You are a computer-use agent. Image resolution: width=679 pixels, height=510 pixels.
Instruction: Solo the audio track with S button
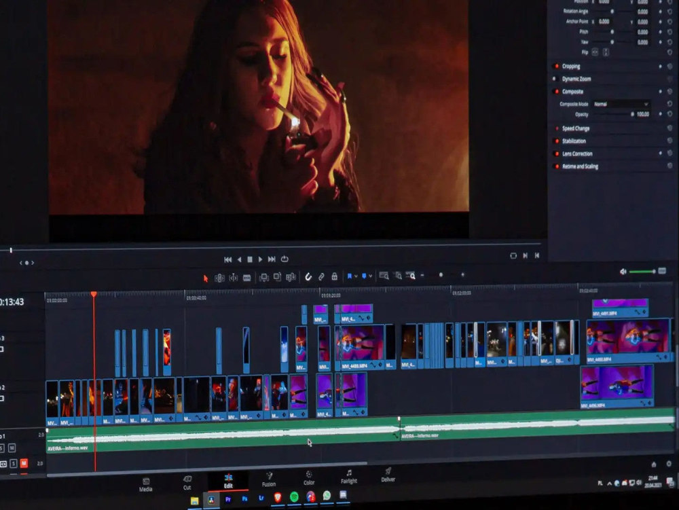tap(14, 464)
